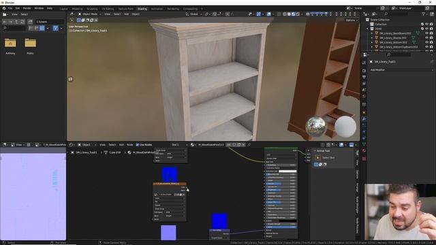
Task: Open the Global transform orientation dropdown
Action: [x=193, y=14]
